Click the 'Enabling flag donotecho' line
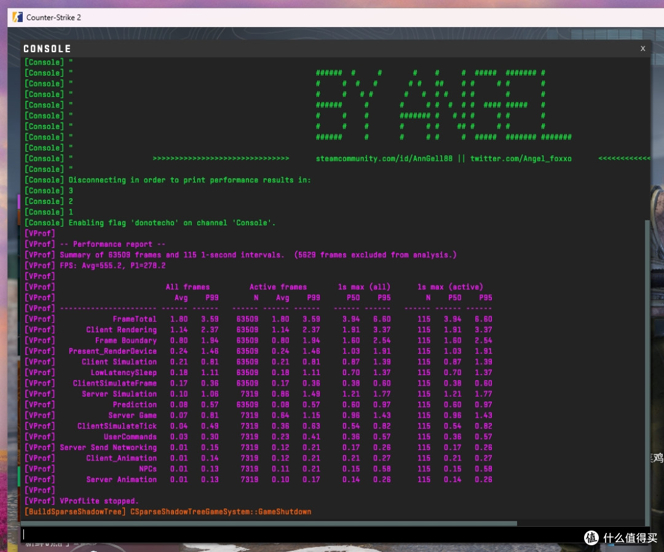 [172, 223]
